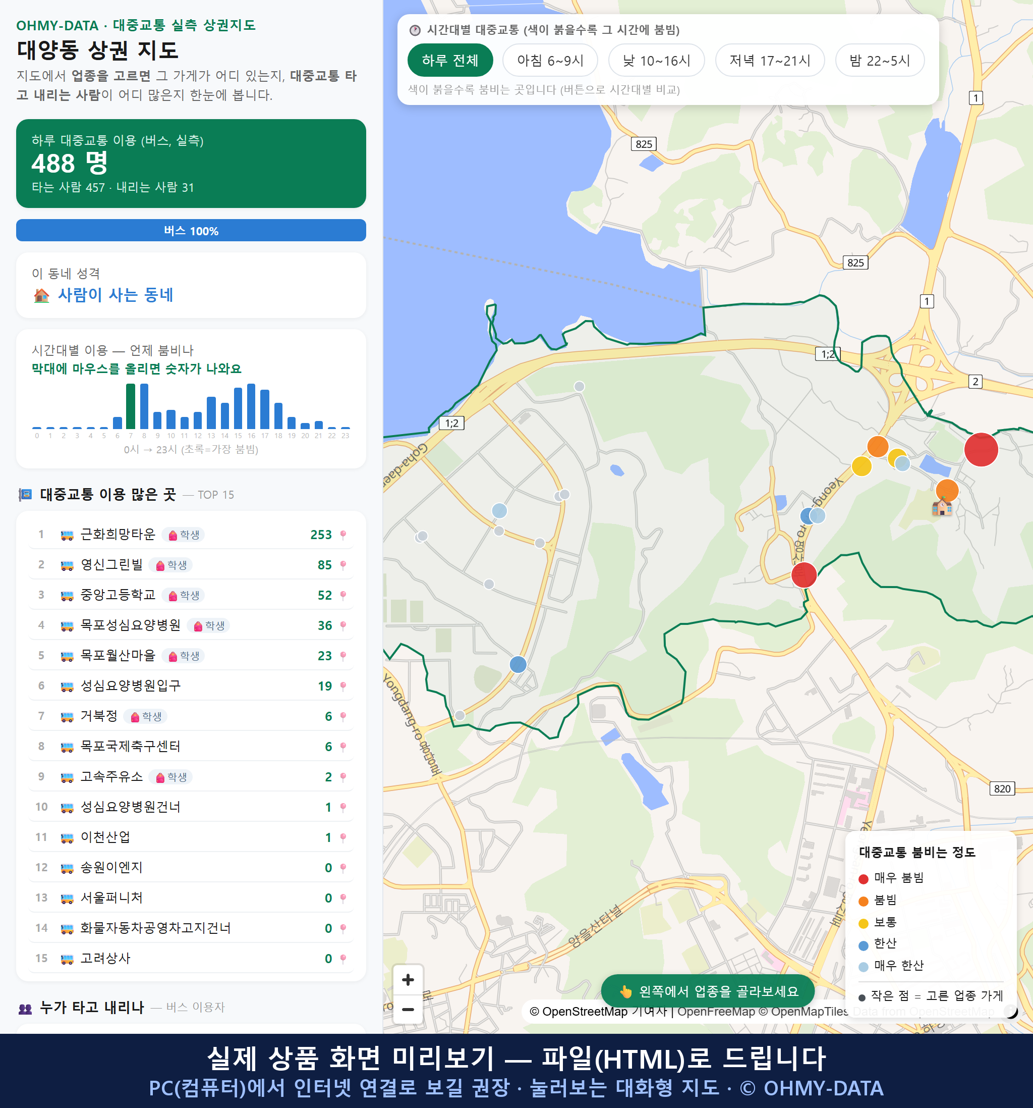Zoom out the map with minus button
Screen dimensions: 1033x1108
(x=408, y=1009)
